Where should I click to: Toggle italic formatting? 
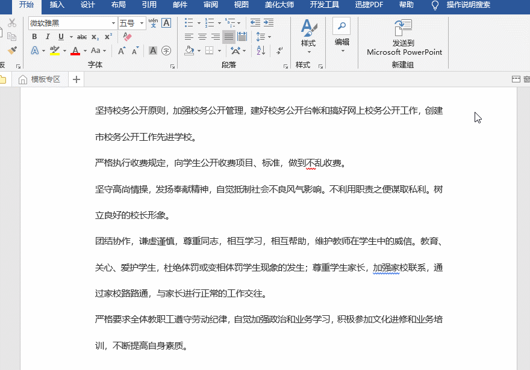[48, 36]
